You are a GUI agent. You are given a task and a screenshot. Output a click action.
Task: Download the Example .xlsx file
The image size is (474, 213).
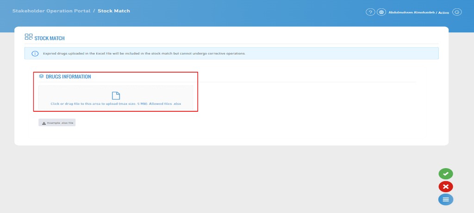(x=57, y=123)
